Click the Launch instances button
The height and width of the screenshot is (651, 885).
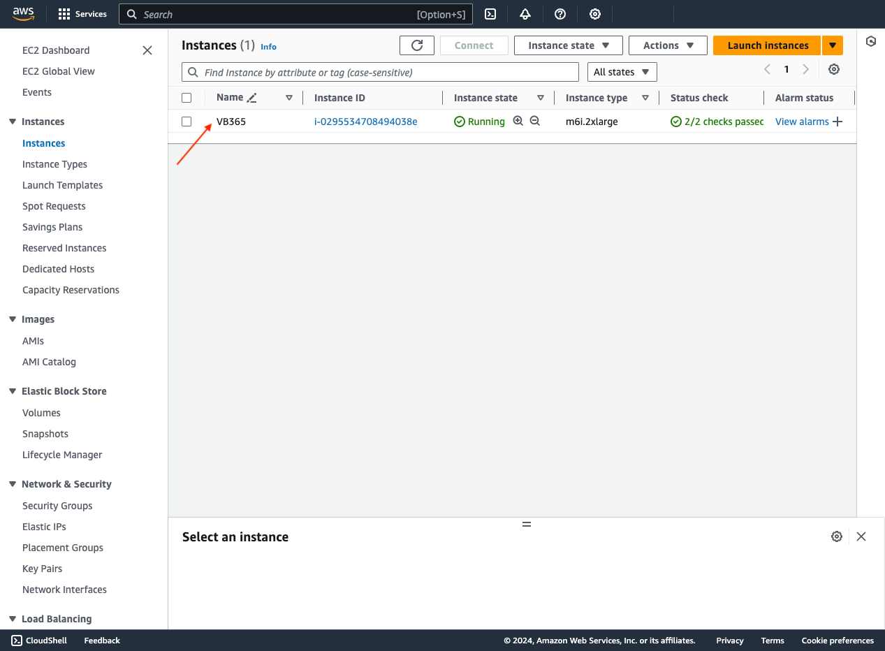point(766,45)
